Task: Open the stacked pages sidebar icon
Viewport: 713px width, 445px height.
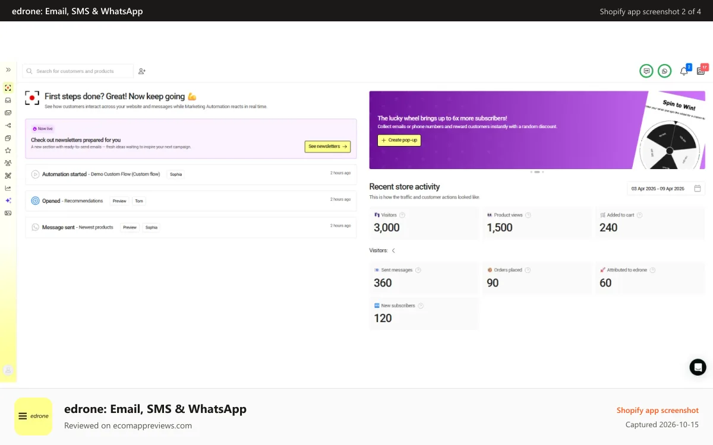Action: coord(8,138)
